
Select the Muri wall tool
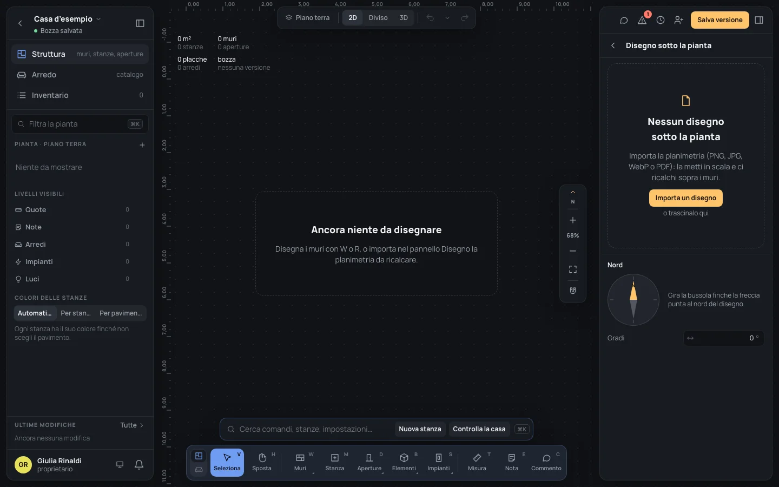(x=300, y=463)
